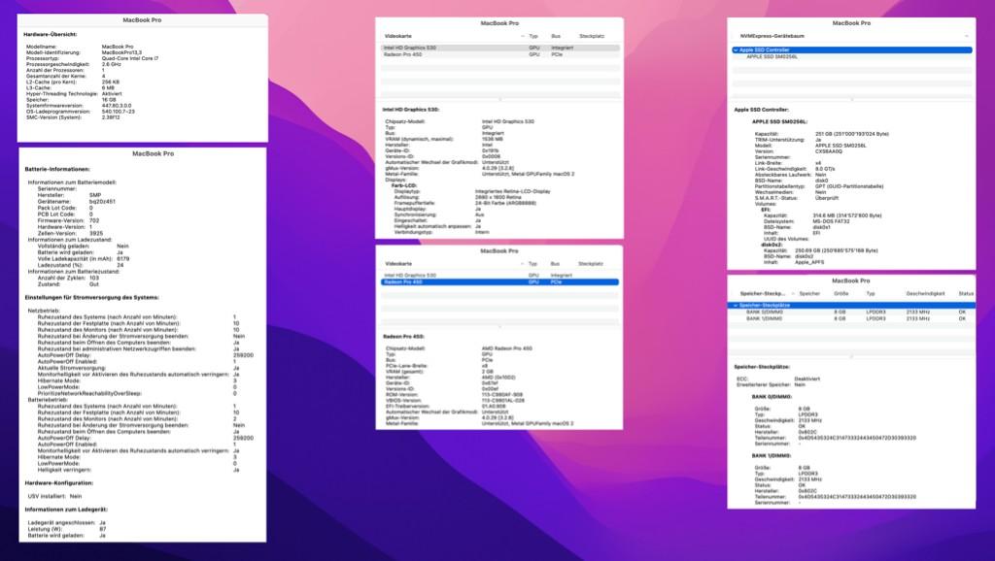The height and width of the screenshot is (561, 995).
Task: Select BANK 0/DIMM0 table row in memory list
Action: (851, 312)
